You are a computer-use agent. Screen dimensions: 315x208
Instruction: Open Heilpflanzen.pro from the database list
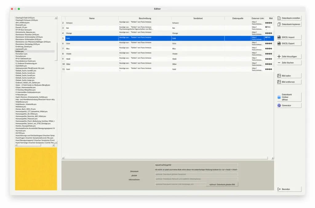pyautogui.click(x=22, y=102)
